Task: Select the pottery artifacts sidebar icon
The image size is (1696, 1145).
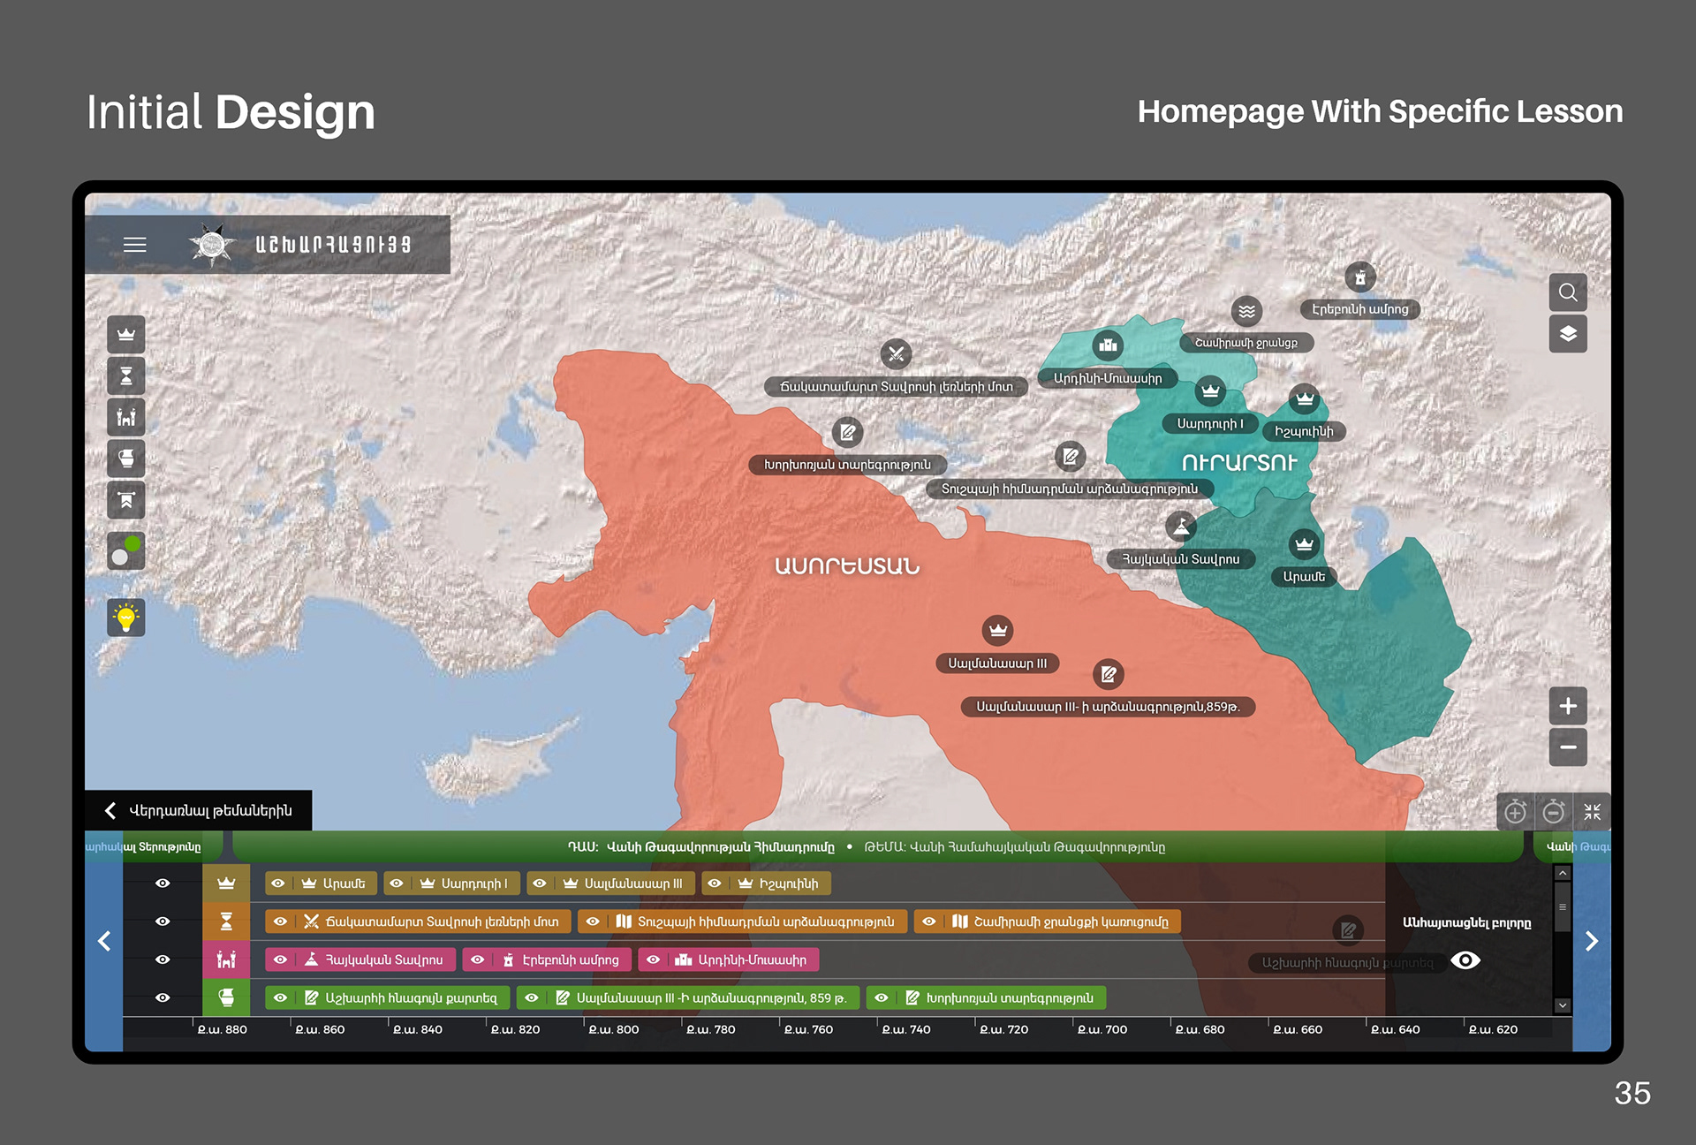Action: tap(126, 459)
